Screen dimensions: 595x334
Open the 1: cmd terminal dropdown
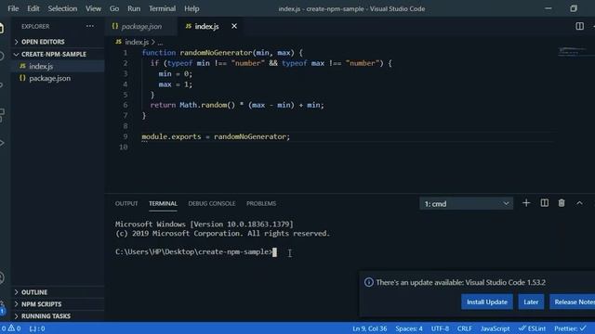(x=466, y=204)
